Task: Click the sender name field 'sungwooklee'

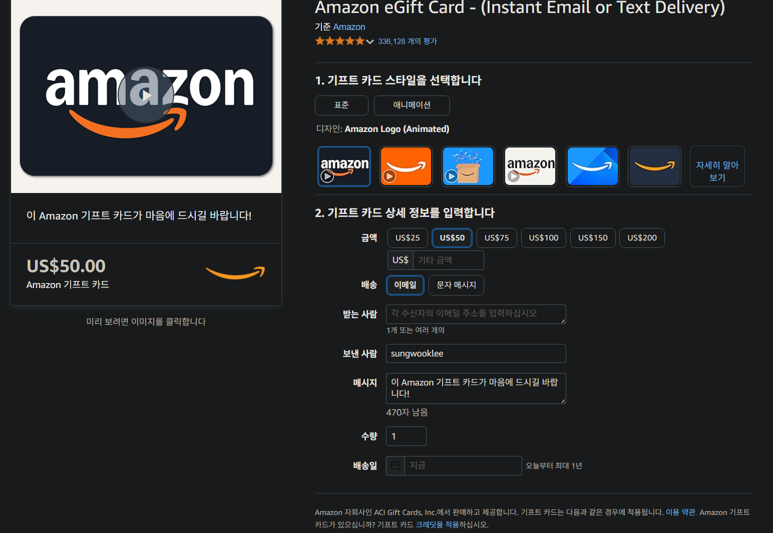Action: tap(476, 353)
